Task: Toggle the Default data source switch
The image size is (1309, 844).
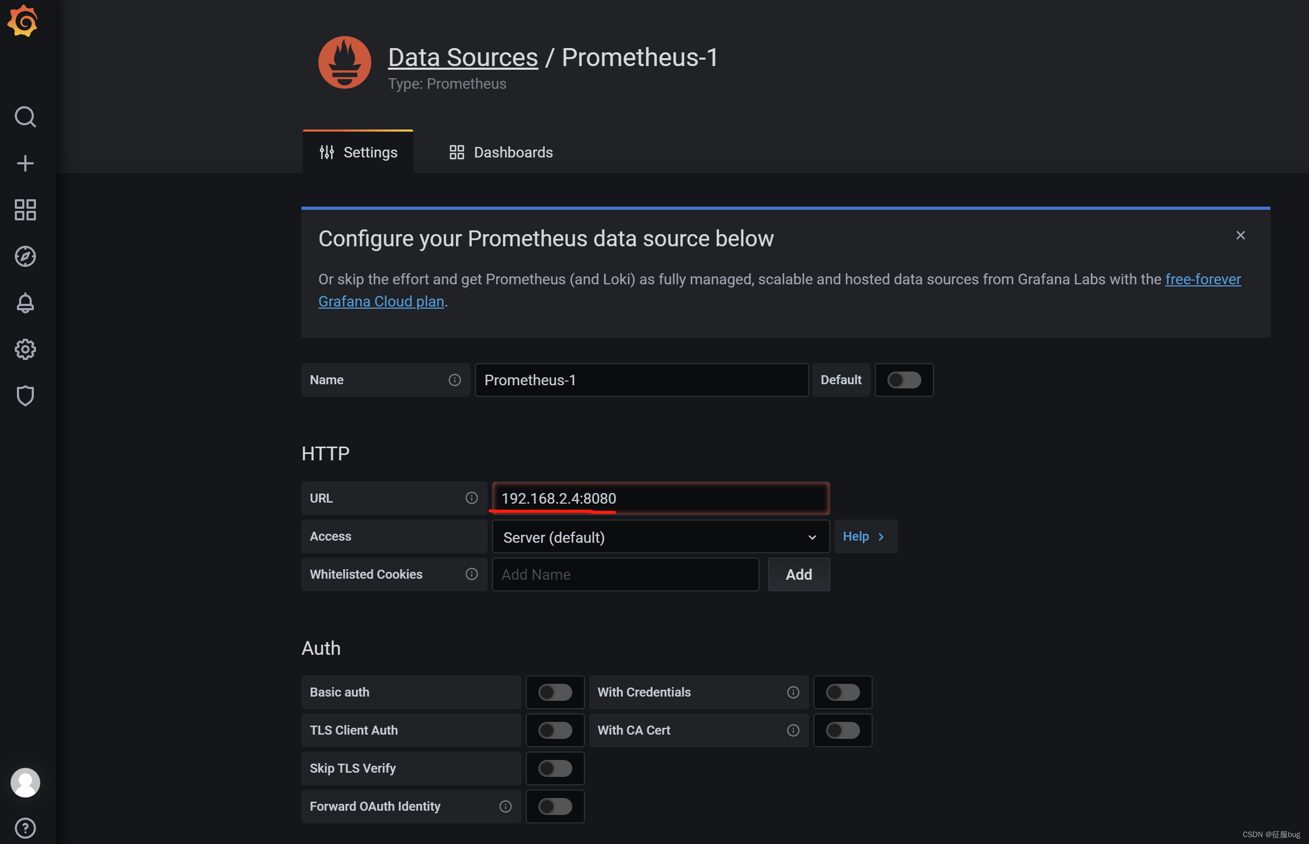Action: (903, 379)
